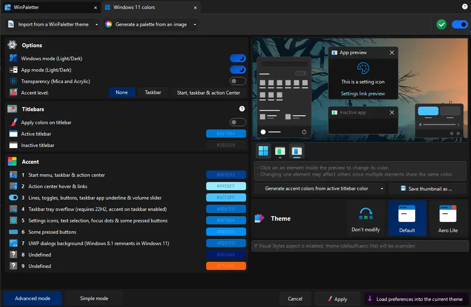Click the toggle icon of accent row 3
Screen dimensions: 471x307
(x=13, y=197)
